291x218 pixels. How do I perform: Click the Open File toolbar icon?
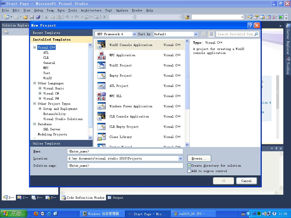pos(26,17)
